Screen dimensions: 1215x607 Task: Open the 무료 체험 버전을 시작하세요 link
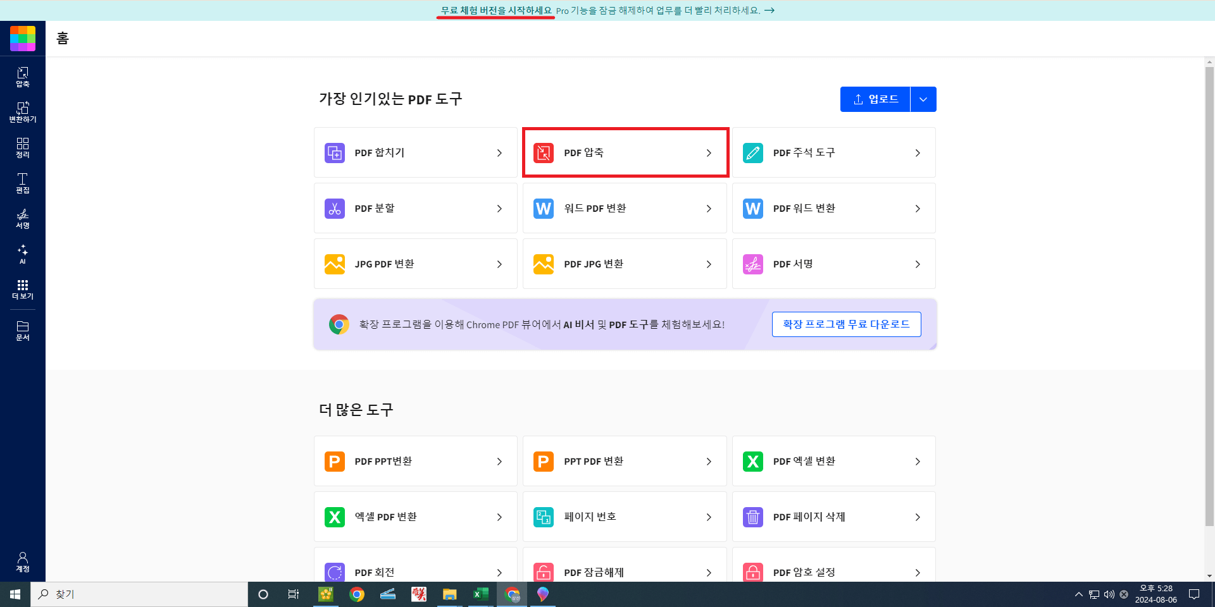click(x=494, y=9)
